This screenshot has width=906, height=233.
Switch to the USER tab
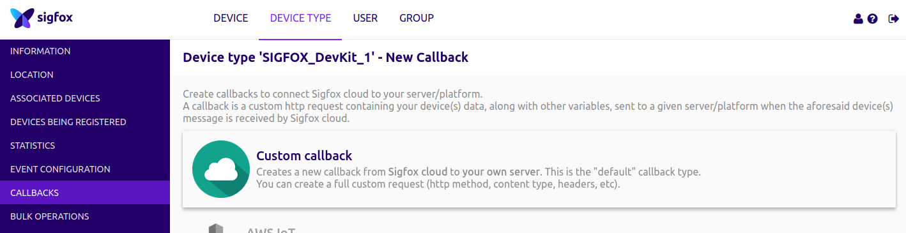365,18
